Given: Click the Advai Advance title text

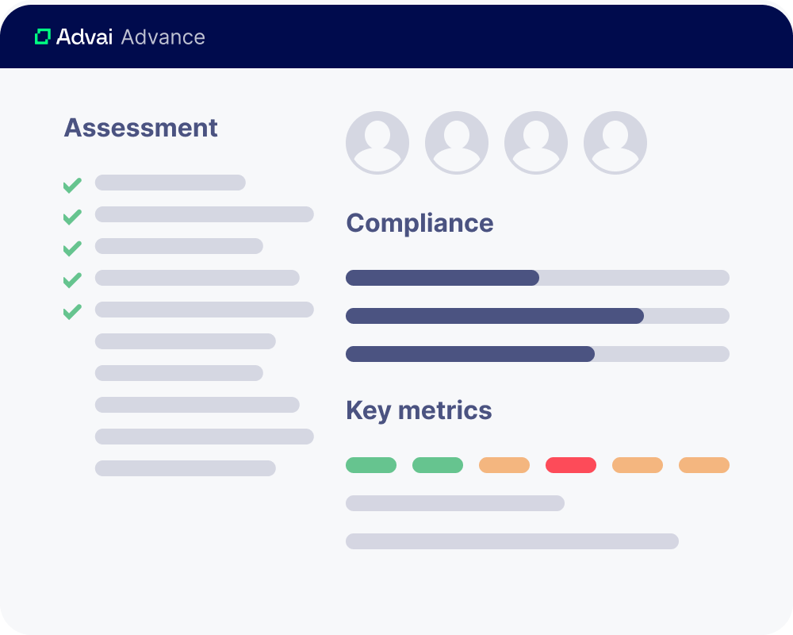Looking at the screenshot, I should 131,37.
